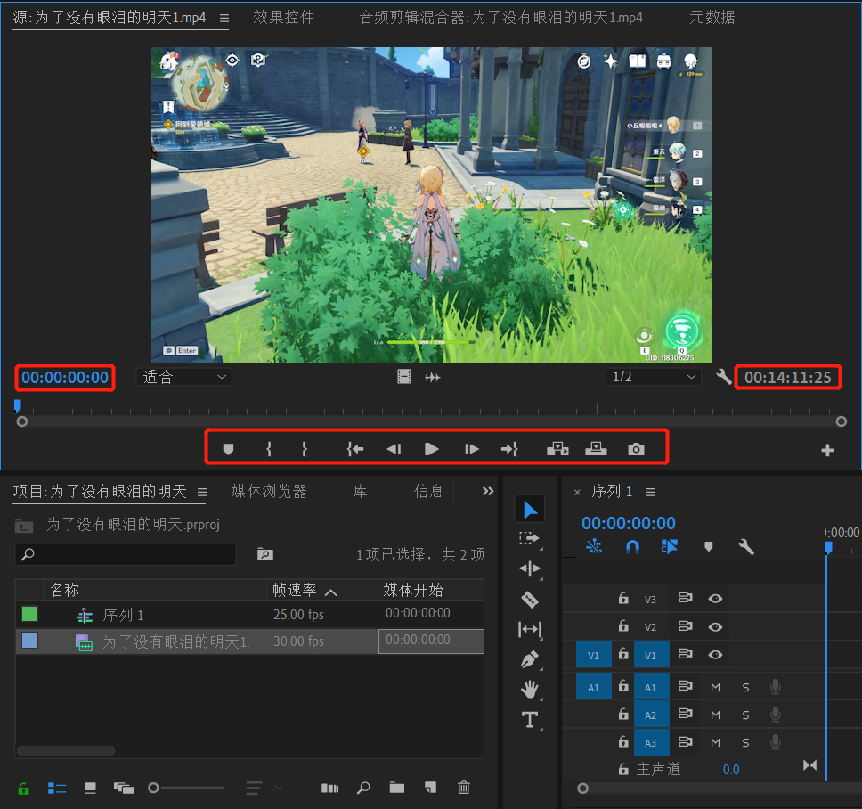862x809 pixels.
Task: Open 信息 tab
Action: click(x=429, y=491)
